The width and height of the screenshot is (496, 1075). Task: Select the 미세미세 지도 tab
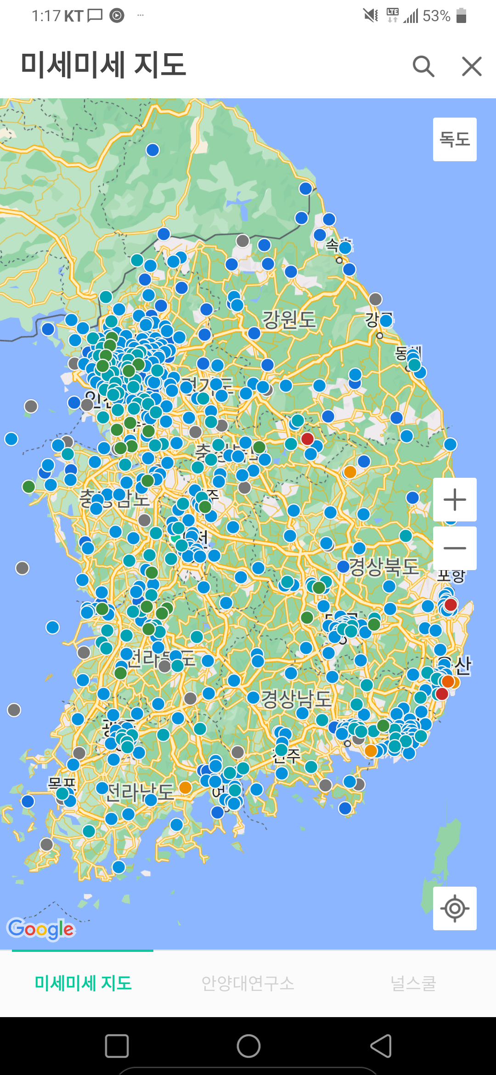[83, 983]
